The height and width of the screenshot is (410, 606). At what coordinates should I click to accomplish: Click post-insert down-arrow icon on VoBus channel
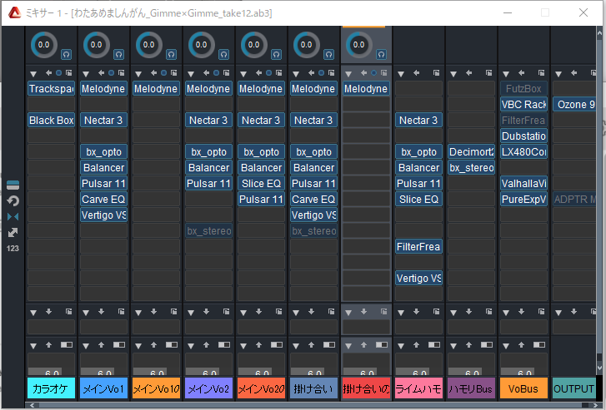click(x=521, y=311)
